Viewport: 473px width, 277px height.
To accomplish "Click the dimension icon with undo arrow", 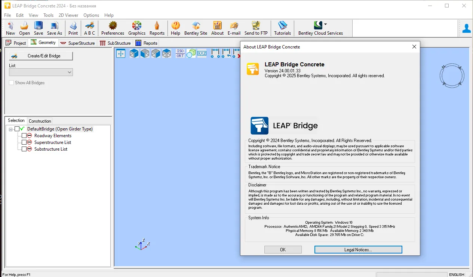I will click(226, 53).
